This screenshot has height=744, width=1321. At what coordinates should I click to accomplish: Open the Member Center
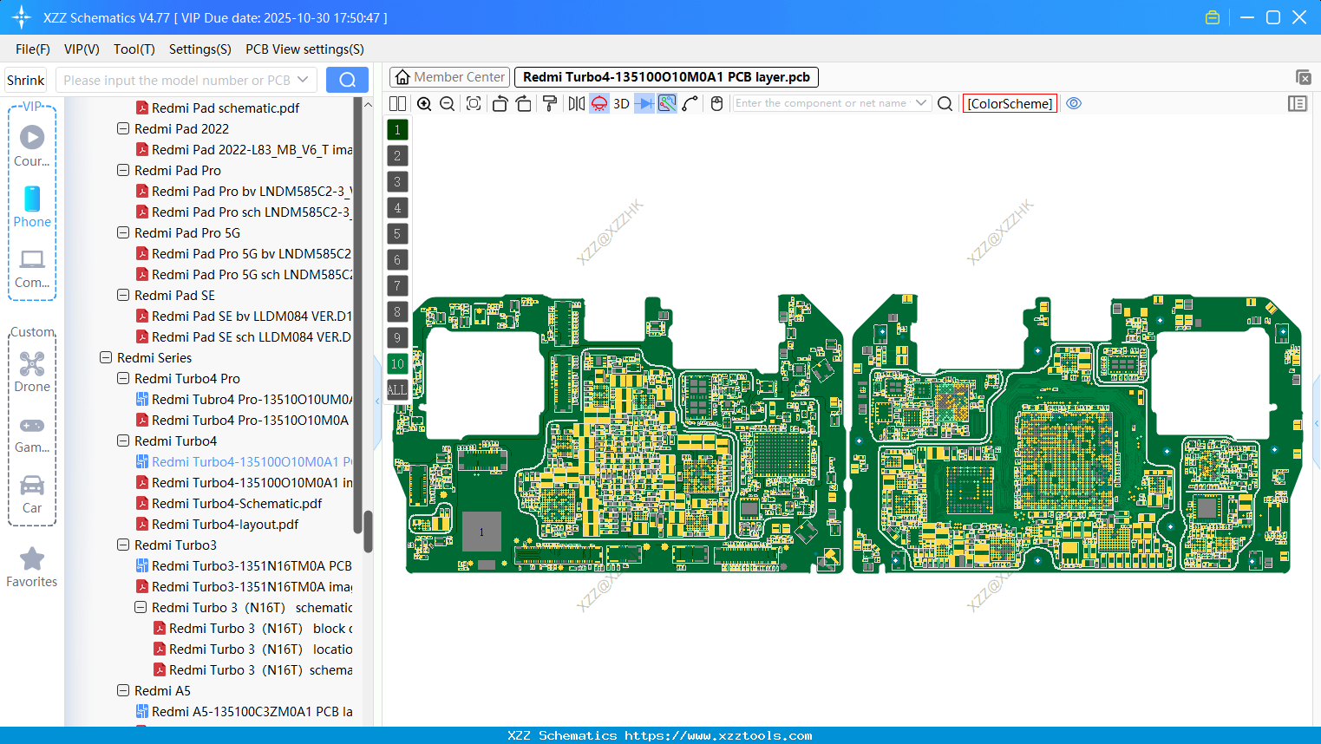click(x=449, y=76)
